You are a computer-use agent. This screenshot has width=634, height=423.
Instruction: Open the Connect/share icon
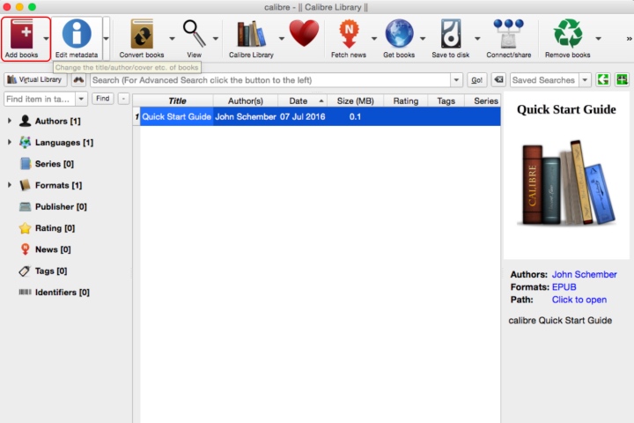tap(509, 33)
